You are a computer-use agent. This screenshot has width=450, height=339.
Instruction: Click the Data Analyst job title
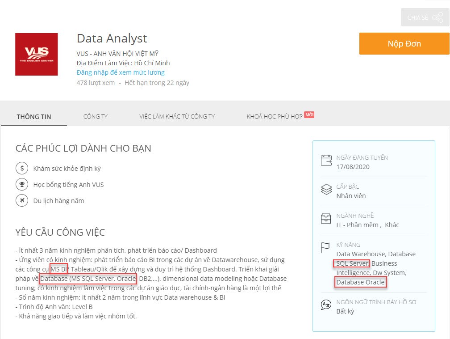coord(112,38)
